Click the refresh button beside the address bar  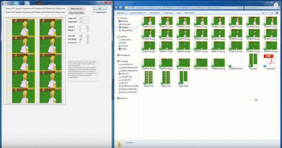pos(242,8)
